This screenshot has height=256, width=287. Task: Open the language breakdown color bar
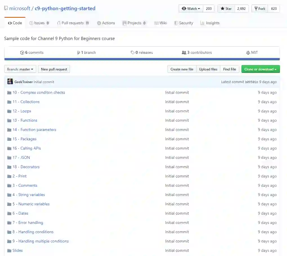point(142,59)
